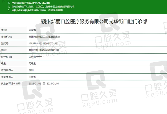Select the 审批机关 label
The width and height of the screenshot is (167, 114).
point(6,37)
